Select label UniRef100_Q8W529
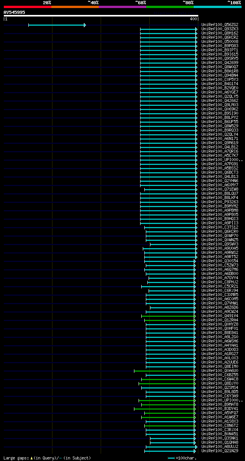The width and height of the screenshot is (245, 461). [x=220, y=126]
